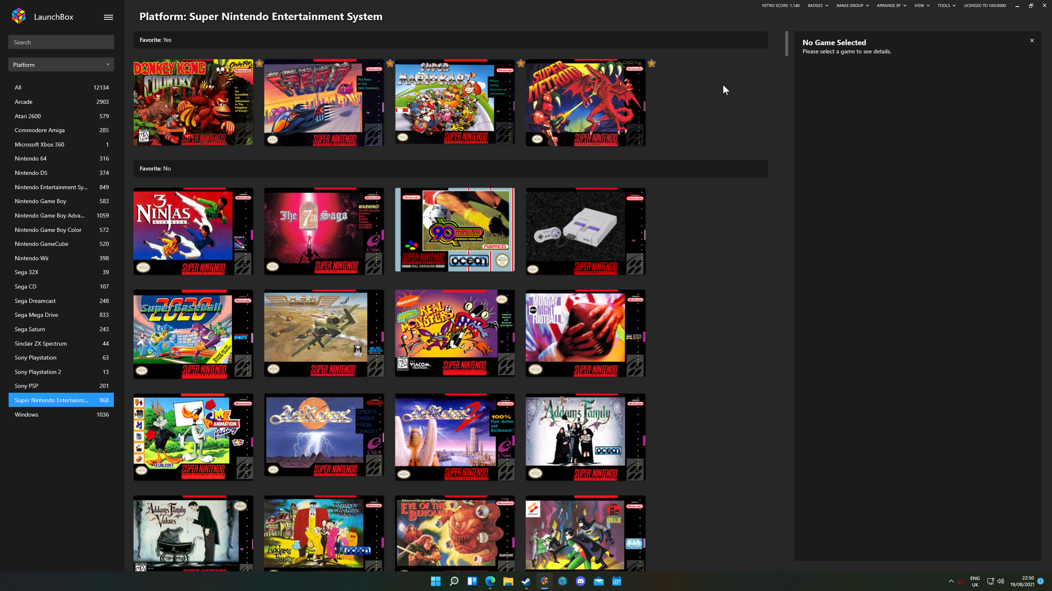Expand the Tools menu
The image size is (1052, 591).
946,5
